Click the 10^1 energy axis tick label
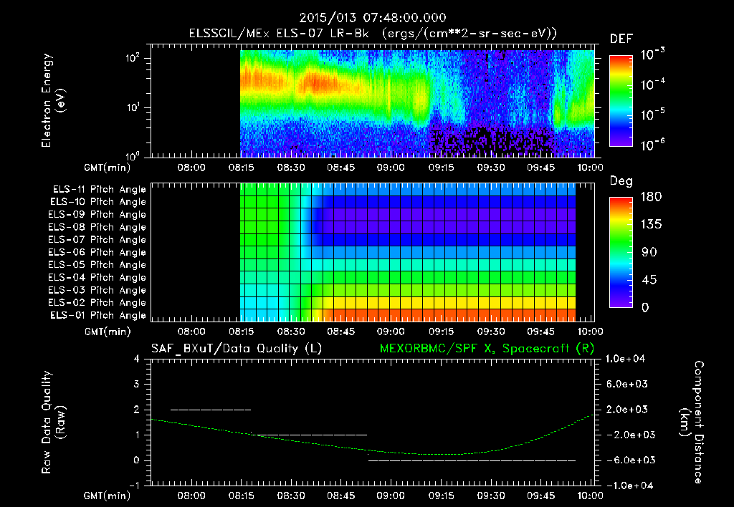 click(x=133, y=107)
